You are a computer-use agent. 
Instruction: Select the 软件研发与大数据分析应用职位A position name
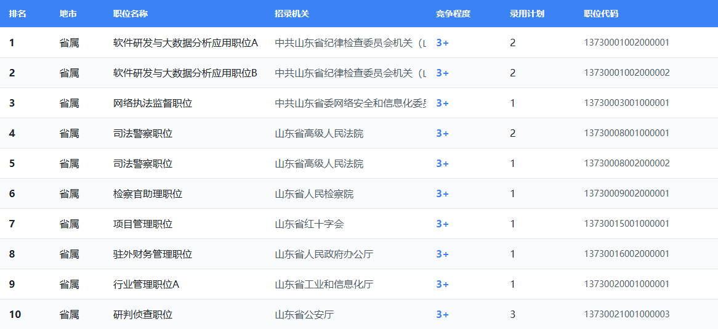click(185, 43)
